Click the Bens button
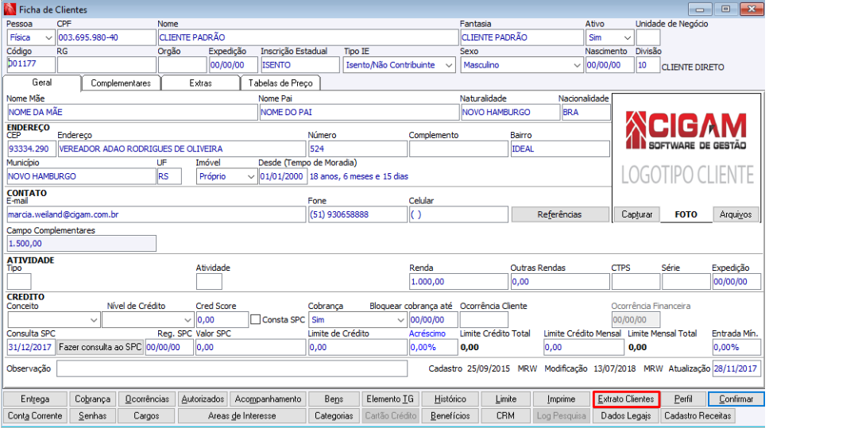858x428 pixels. [x=333, y=399]
